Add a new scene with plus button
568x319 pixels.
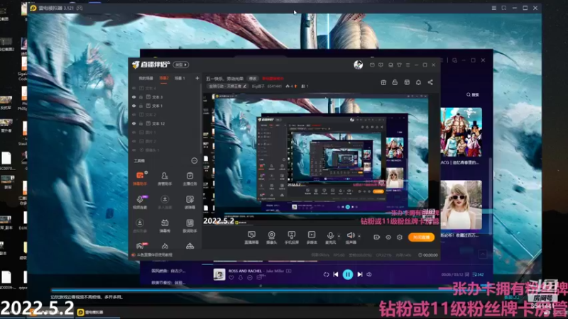pos(197,78)
